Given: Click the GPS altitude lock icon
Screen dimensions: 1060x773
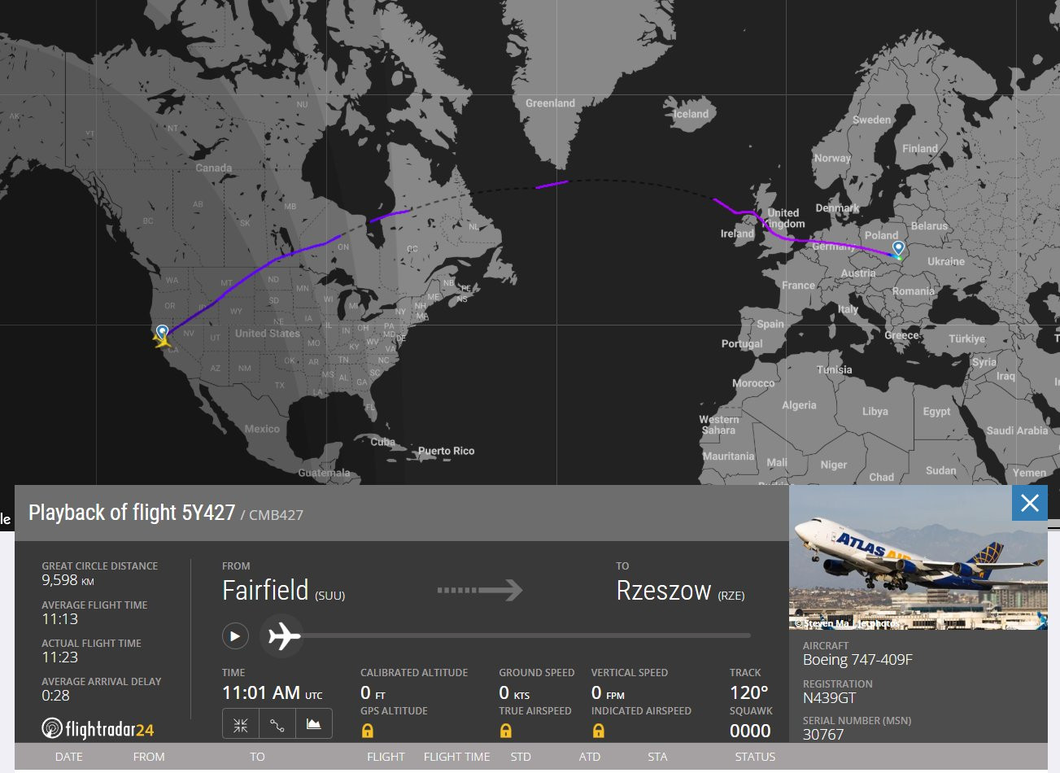Looking at the screenshot, I should (368, 731).
